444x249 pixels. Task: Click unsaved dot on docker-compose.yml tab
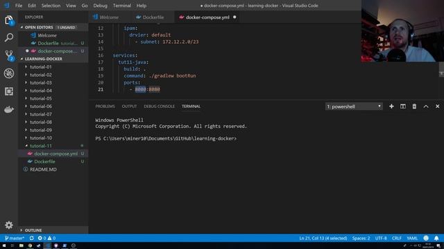click(x=234, y=17)
